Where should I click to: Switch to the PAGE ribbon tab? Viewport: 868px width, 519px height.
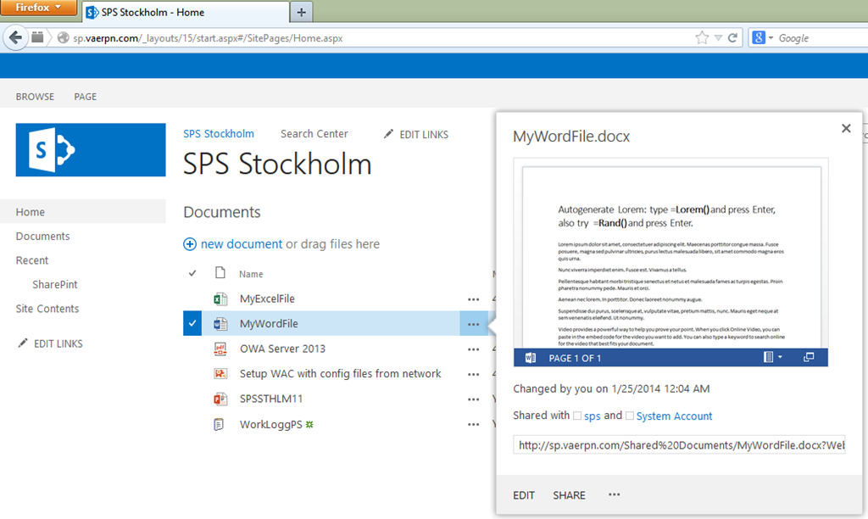pos(86,97)
